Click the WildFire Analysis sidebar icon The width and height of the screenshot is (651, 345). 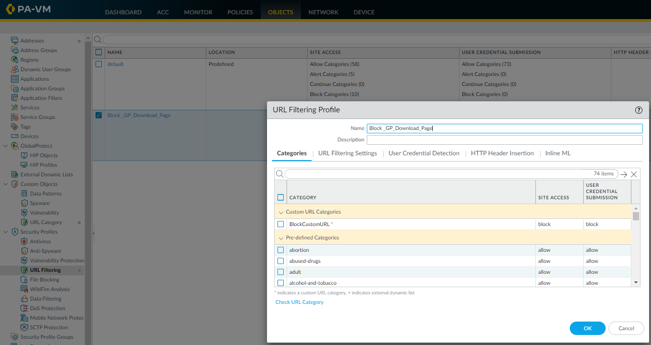(x=25, y=289)
